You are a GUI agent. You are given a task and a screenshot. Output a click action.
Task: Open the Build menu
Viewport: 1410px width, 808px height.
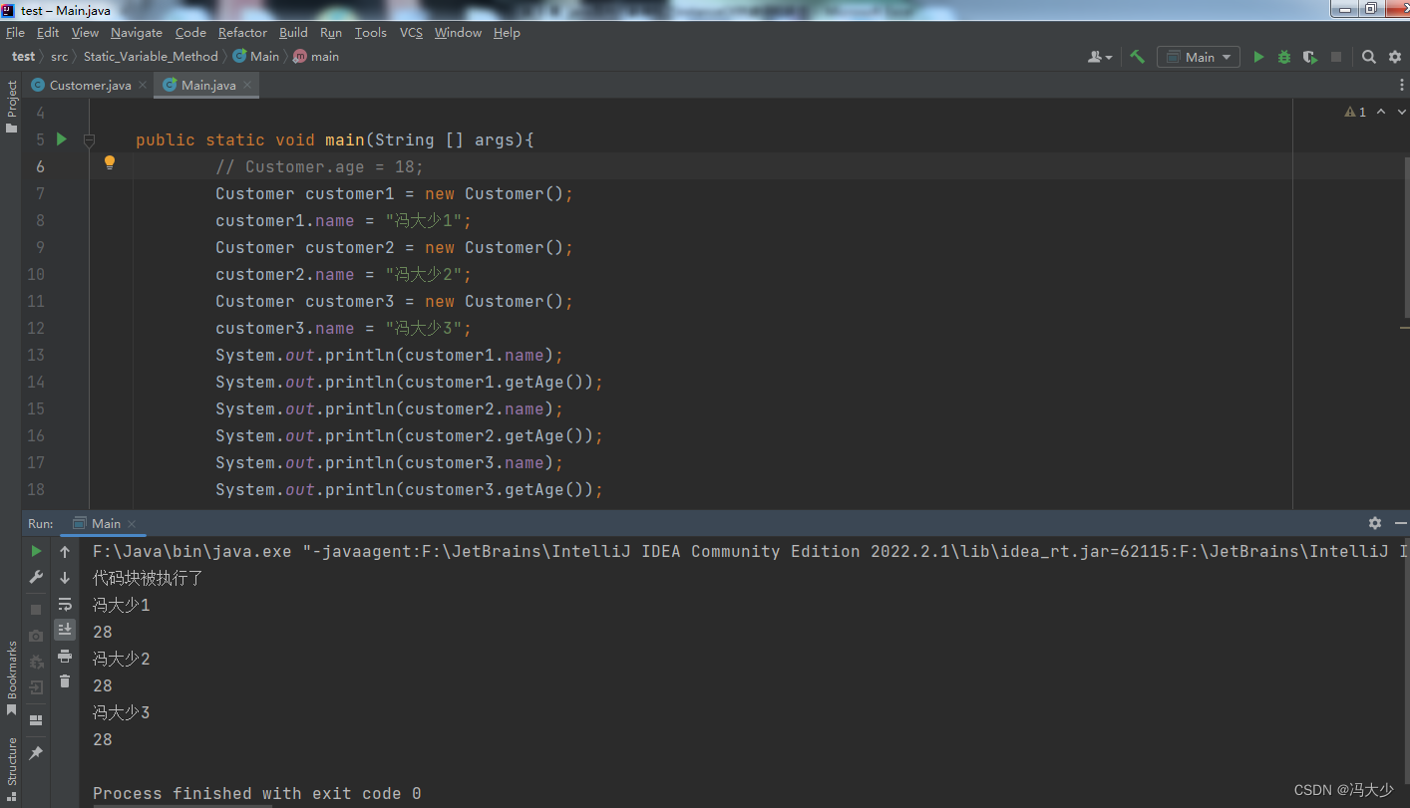point(293,32)
